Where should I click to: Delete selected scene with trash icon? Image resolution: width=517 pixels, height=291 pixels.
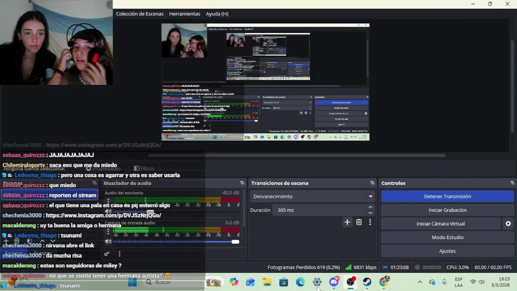tap(17, 241)
